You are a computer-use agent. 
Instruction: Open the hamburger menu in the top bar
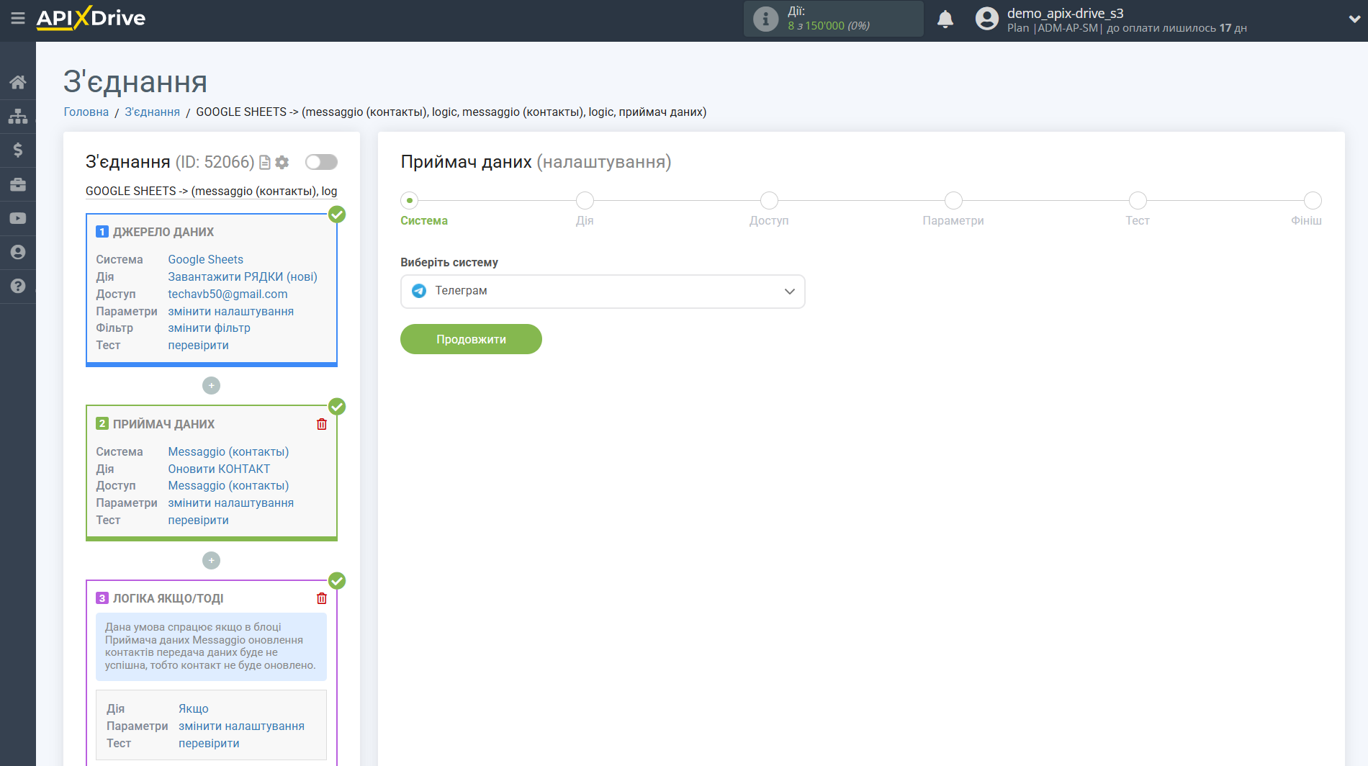point(18,19)
